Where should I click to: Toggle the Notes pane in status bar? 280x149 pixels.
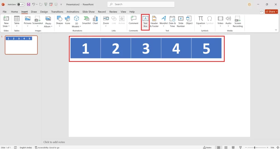coord(207,147)
